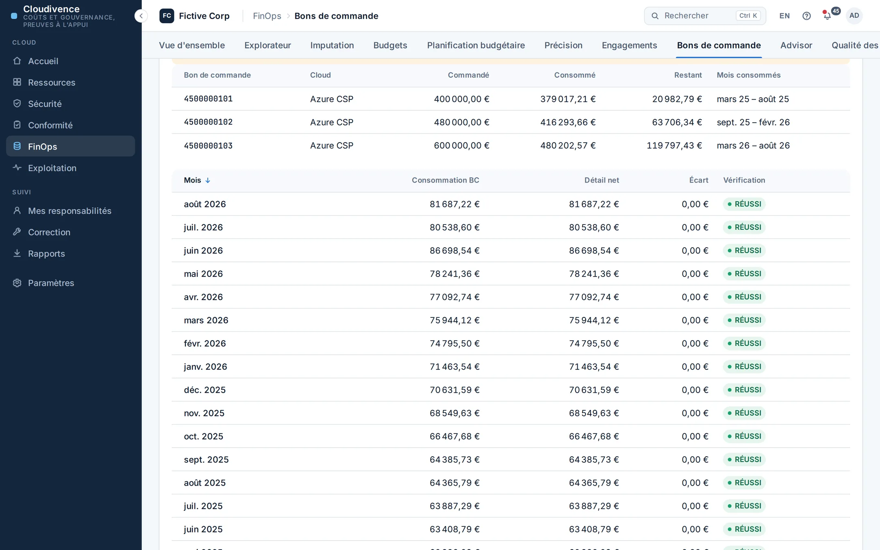The height and width of the screenshot is (550, 880).
Task: Select purchase order 4500000101
Action: [208, 99]
